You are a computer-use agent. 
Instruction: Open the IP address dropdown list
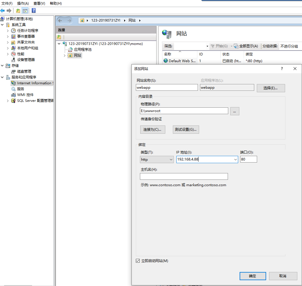pos(236,160)
